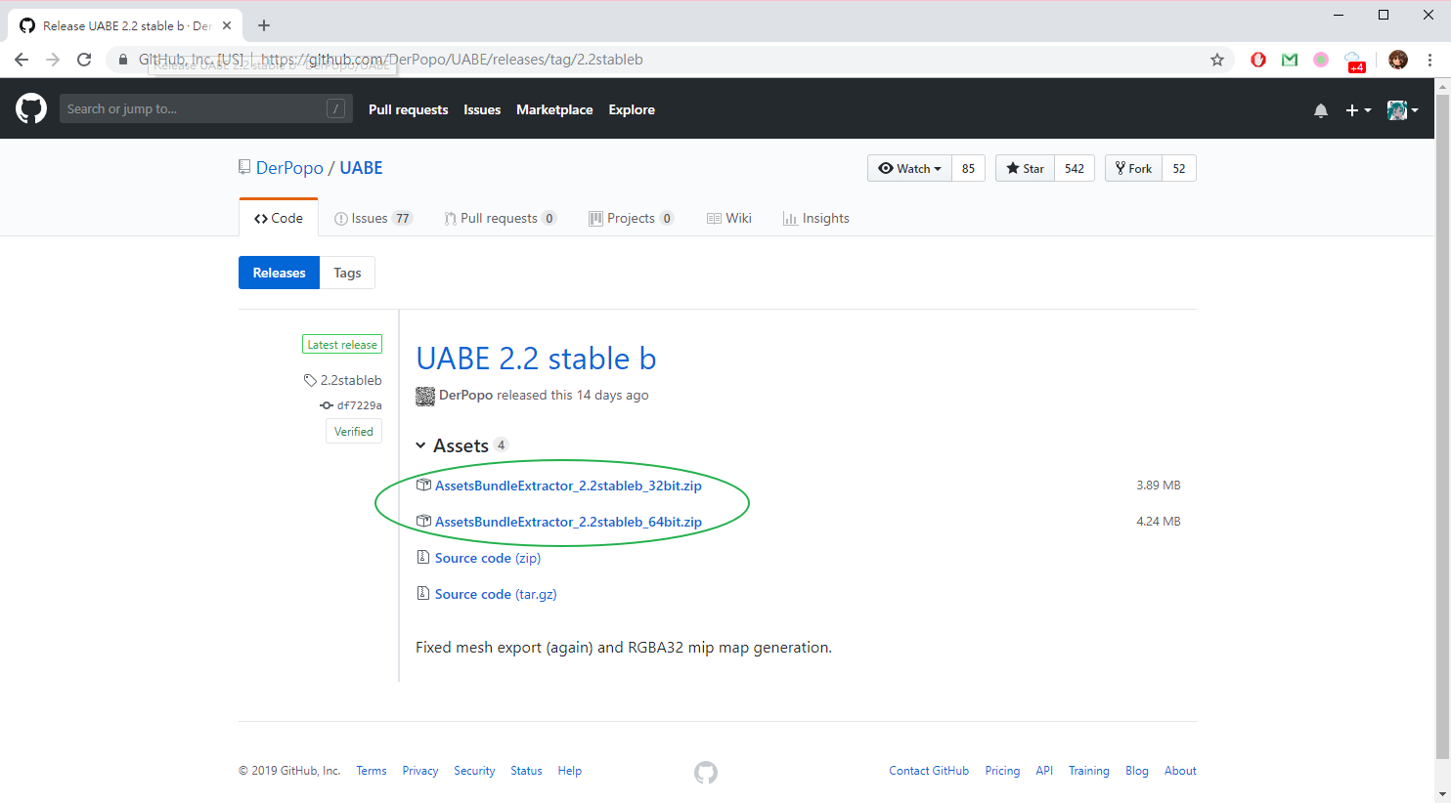Reload the page with refresh icon

(84, 60)
